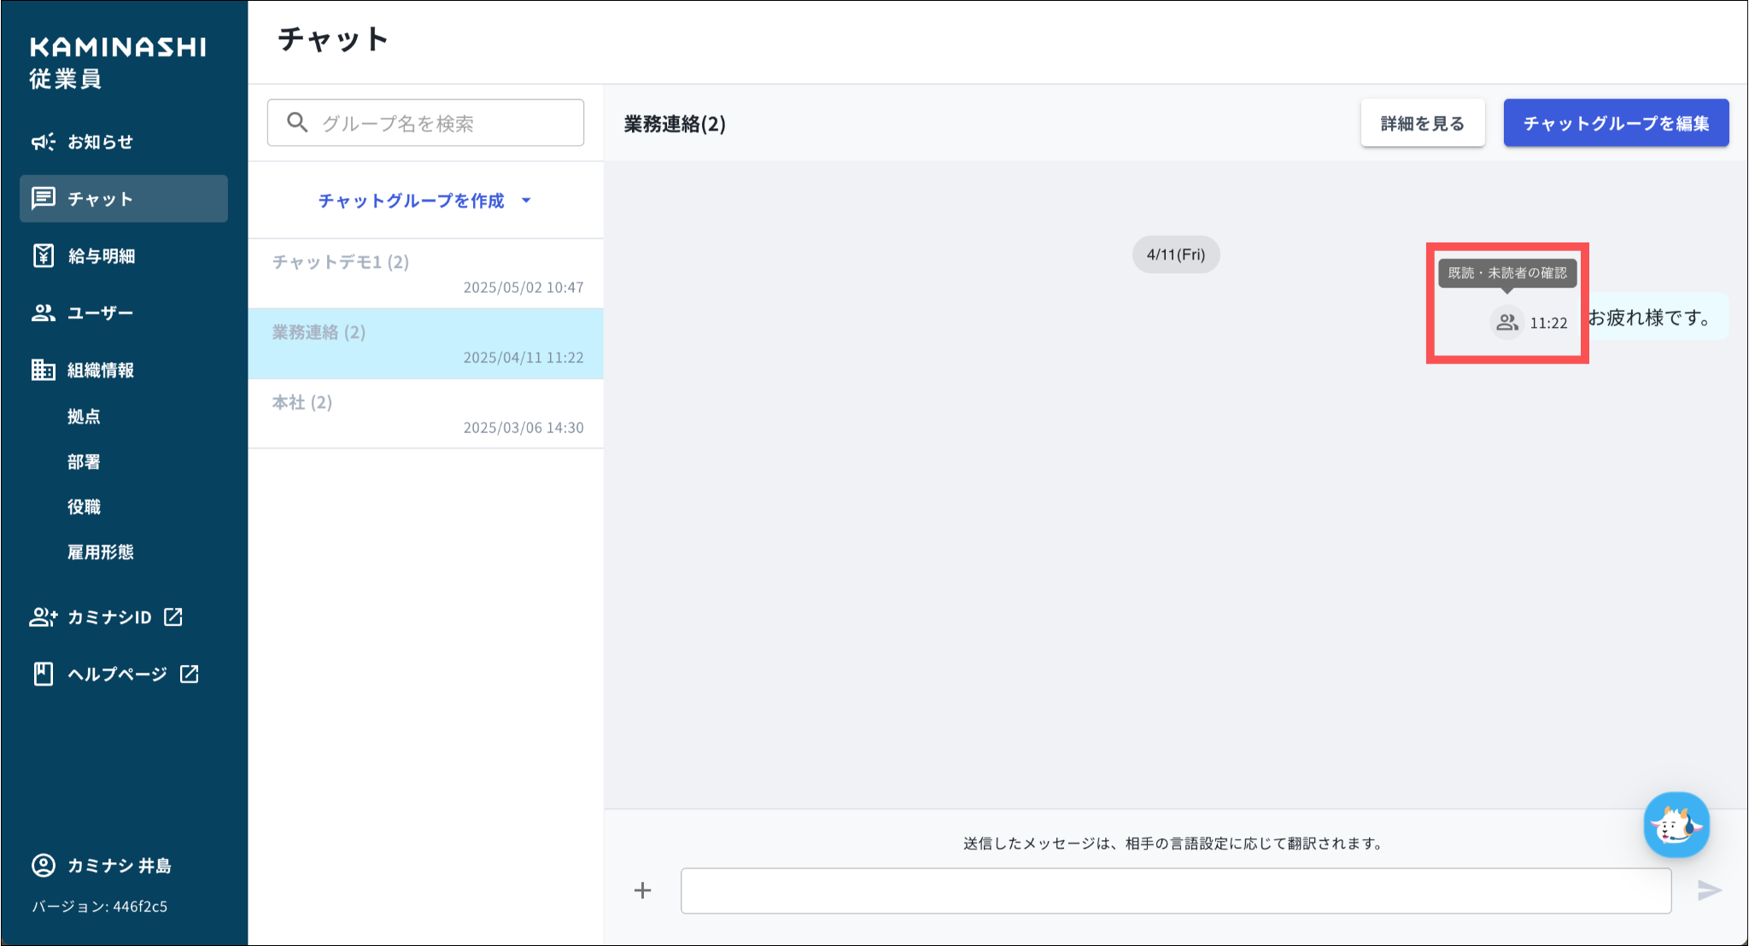This screenshot has height=946, width=1749.
Task: Expand チャットグループを作成 dropdown arrow
Action: coord(526,201)
